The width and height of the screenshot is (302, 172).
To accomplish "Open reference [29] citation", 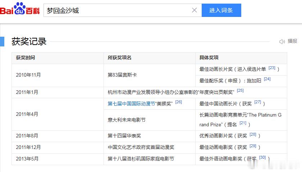I will click(x=253, y=146).
